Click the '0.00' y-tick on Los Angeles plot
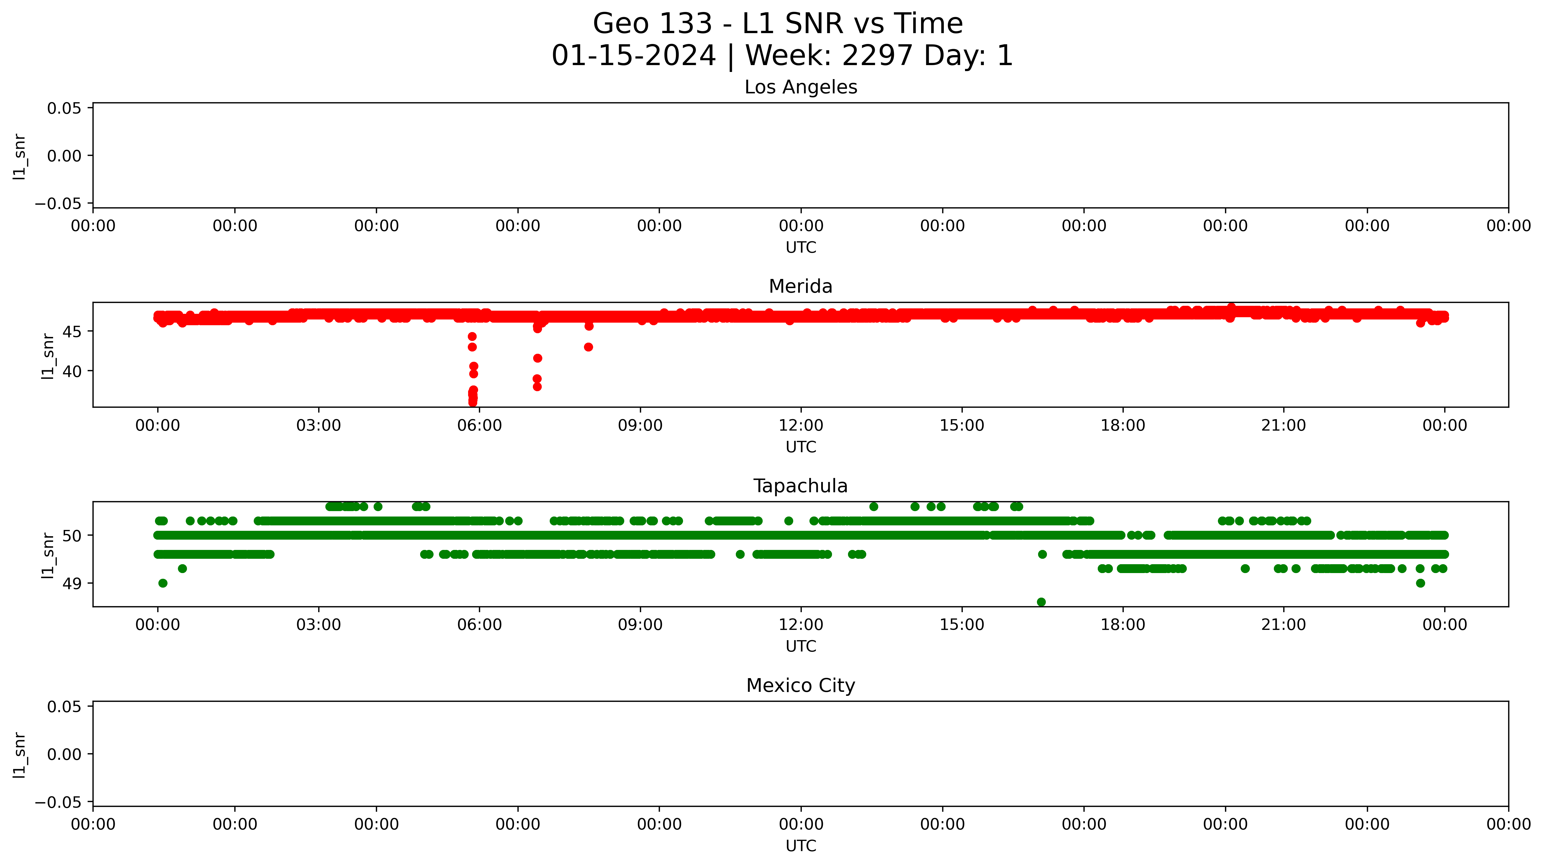Viewport: 1543px width, 866px height. point(65,156)
